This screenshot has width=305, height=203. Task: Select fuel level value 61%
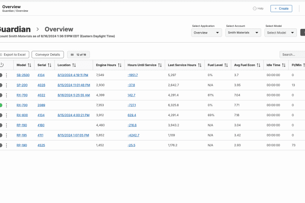click(210, 95)
